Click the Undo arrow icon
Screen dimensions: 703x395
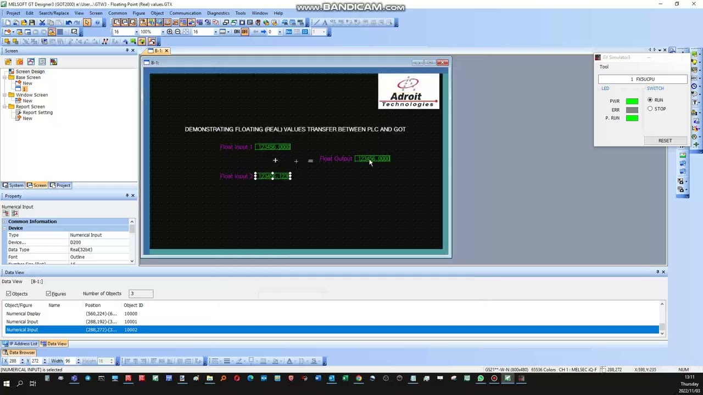tap(69, 22)
